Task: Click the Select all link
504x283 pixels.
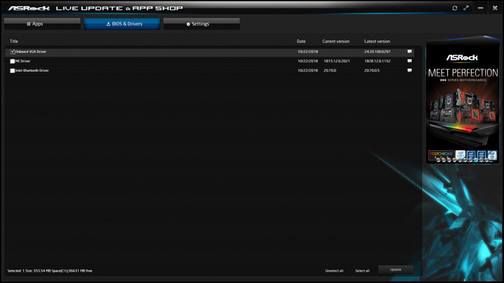Action: point(363,271)
